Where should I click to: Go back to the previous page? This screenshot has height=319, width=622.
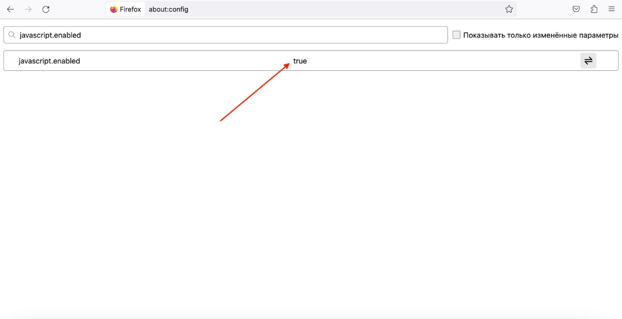(11, 9)
